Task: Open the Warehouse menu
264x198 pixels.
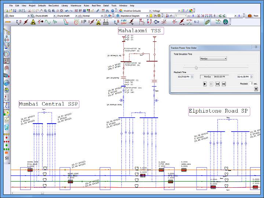Action: pyautogui.click(x=76, y=6)
